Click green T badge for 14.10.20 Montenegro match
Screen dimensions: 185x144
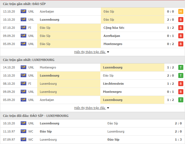[x=181, y=67]
